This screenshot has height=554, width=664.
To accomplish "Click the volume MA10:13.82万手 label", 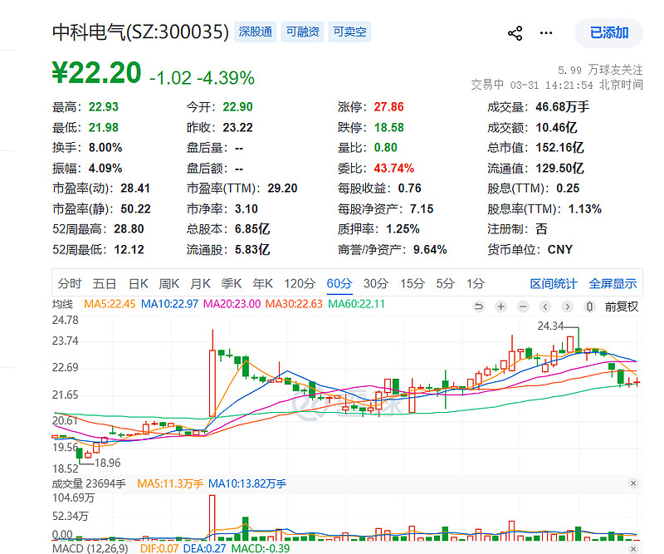I will tap(247, 483).
